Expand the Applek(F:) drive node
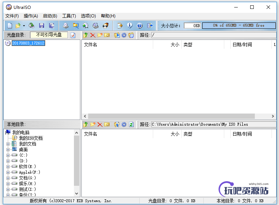The width and height of the screenshot is (279, 205). (x=8, y=172)
